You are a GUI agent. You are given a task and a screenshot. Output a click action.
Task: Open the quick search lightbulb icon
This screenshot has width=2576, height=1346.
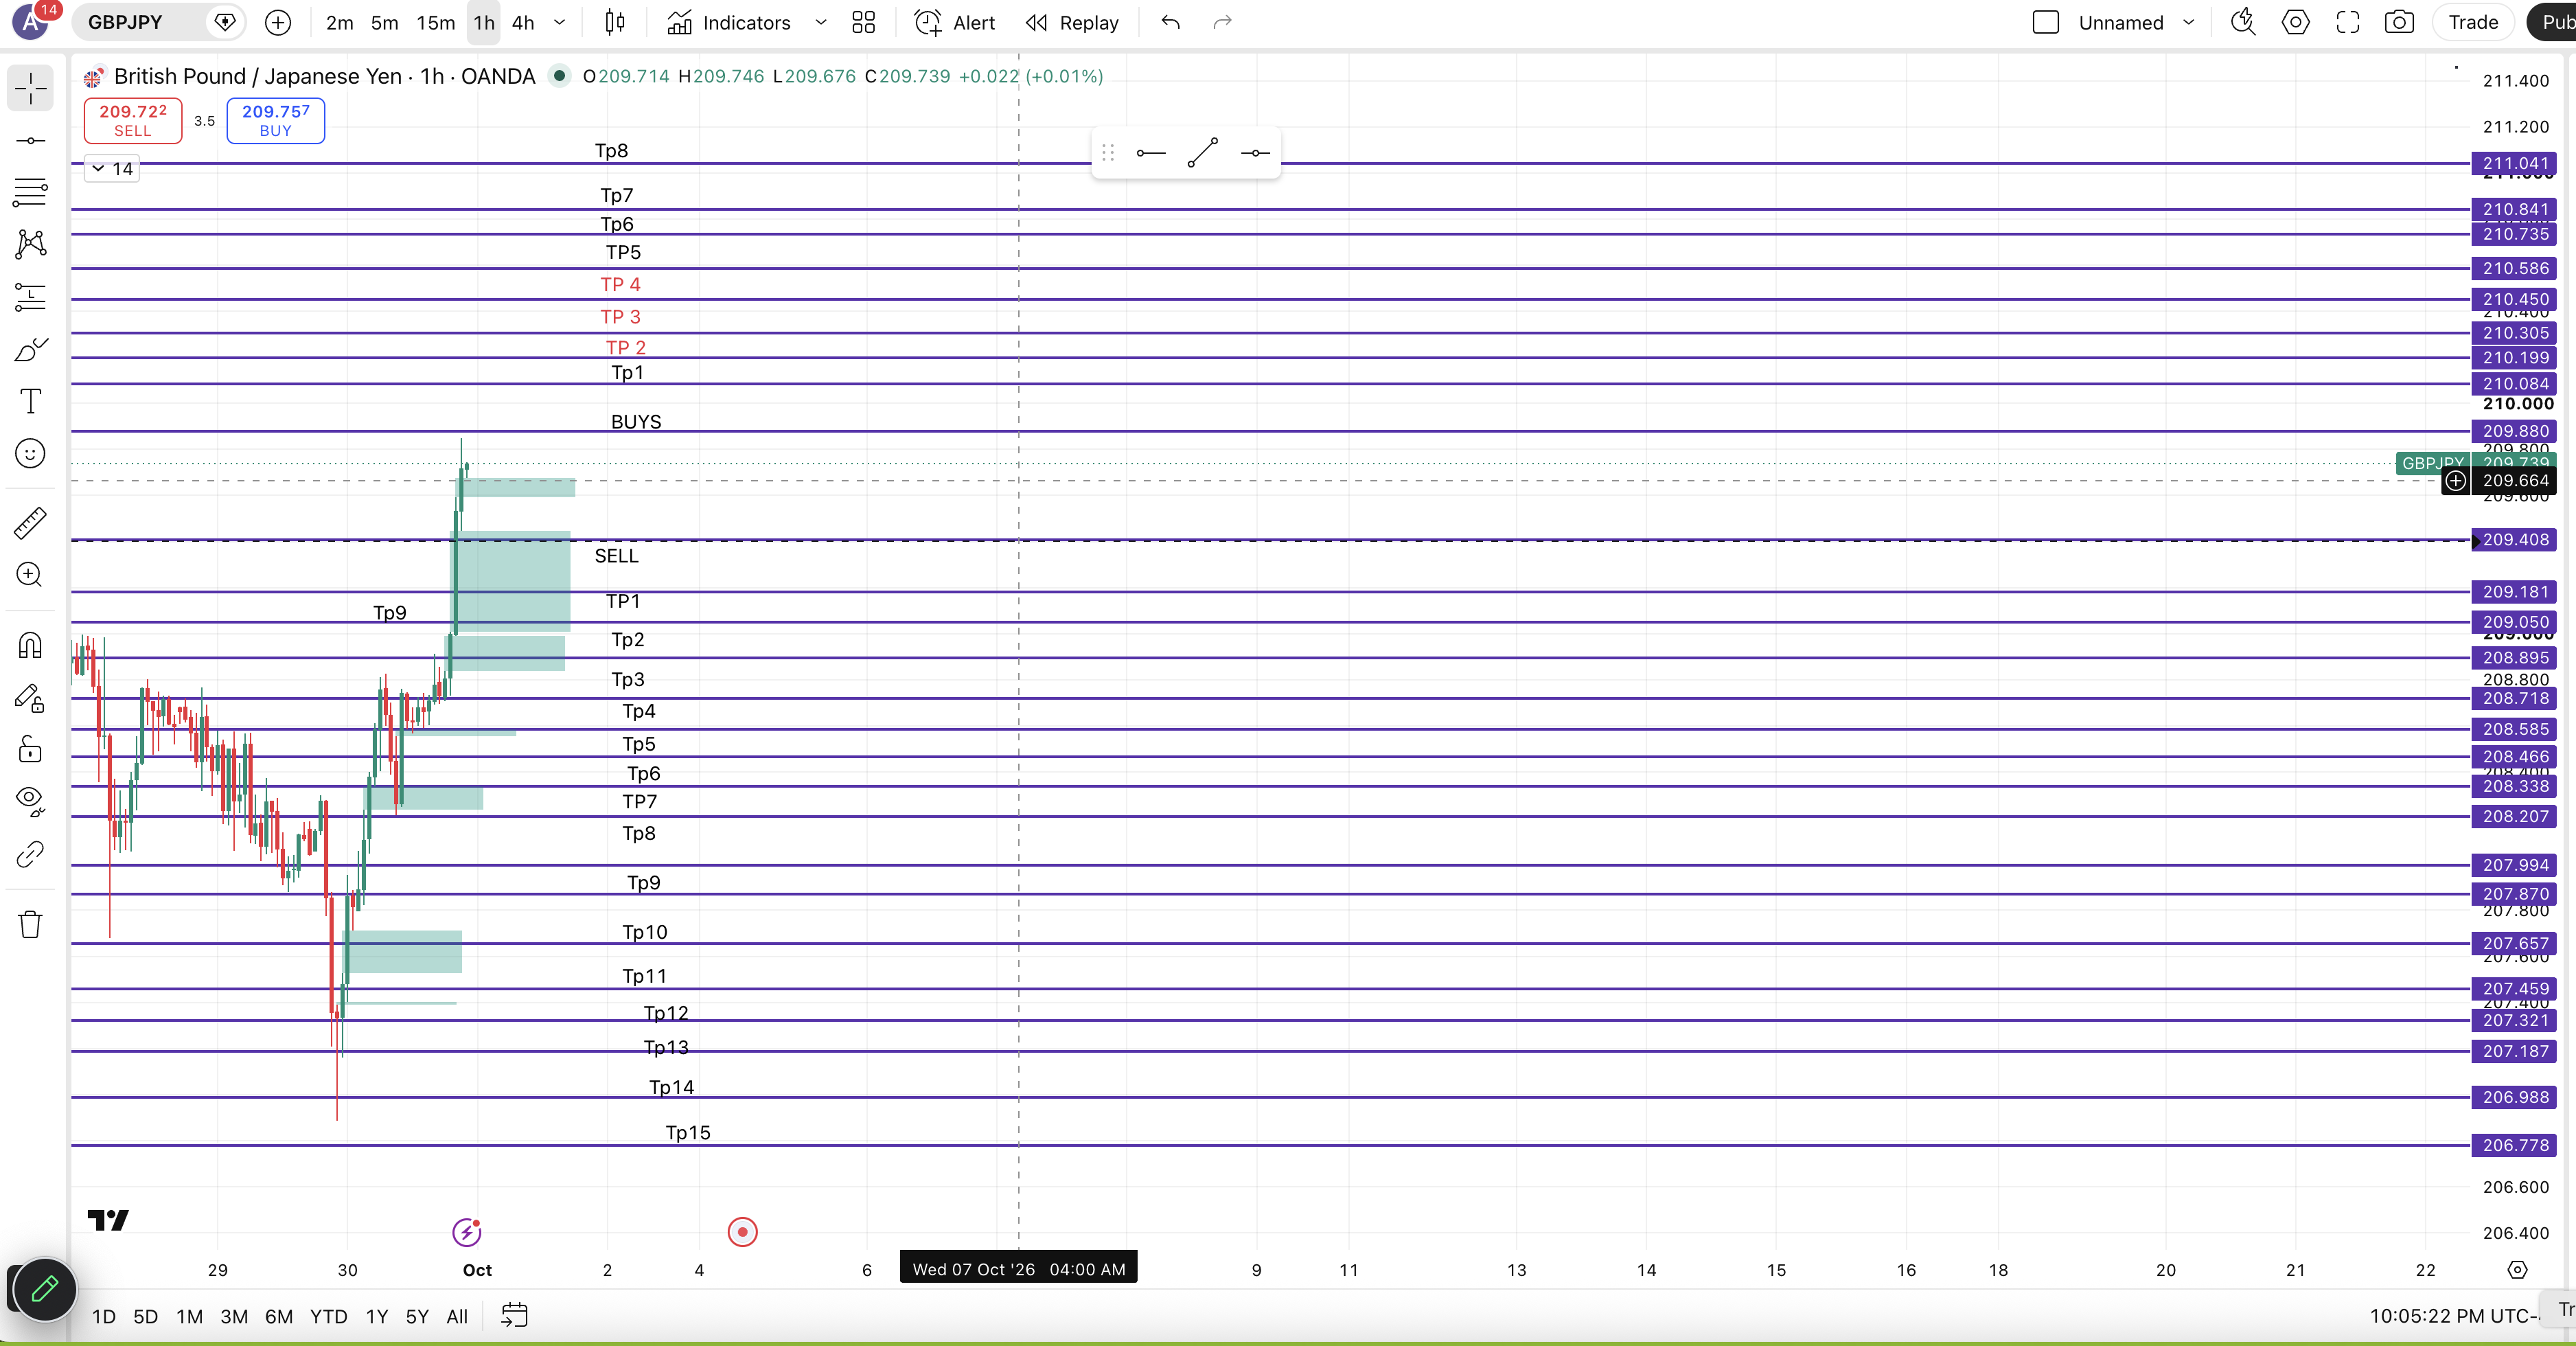point(2243,22)
